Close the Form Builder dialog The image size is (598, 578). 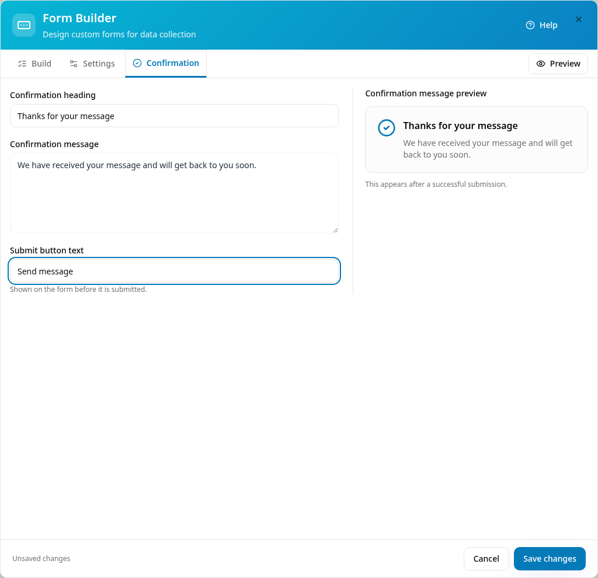[x=579, y=19]
